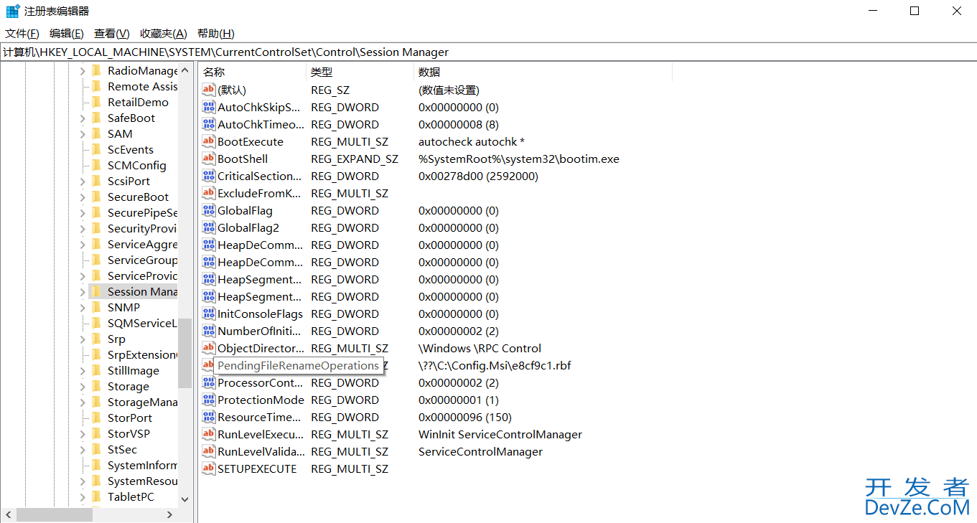Click data '%SystemRoot%\system32\bootim.exe'

click(x=519, y=159)
